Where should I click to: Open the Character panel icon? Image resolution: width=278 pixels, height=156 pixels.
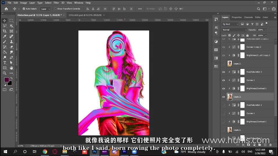click(216, 27)
